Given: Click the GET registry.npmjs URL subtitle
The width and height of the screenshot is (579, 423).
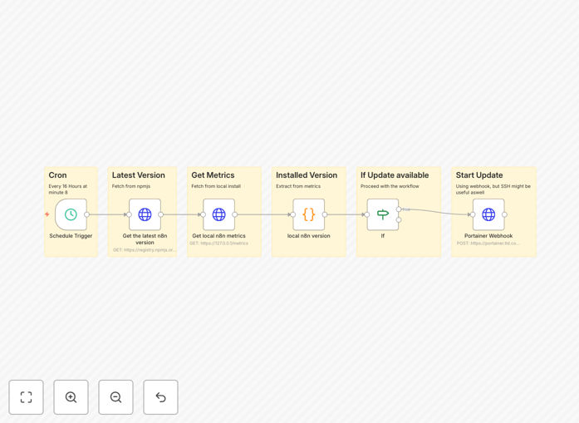Looking at the screenshot, I should tap(145, 250).
